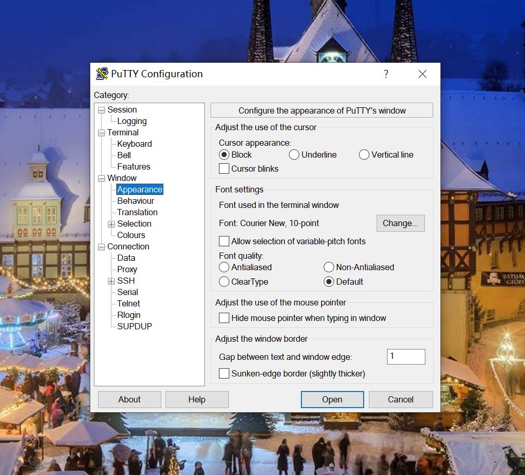Select the SSH category label
Viewport: 525px width, 475px height.
coord(126,281)
